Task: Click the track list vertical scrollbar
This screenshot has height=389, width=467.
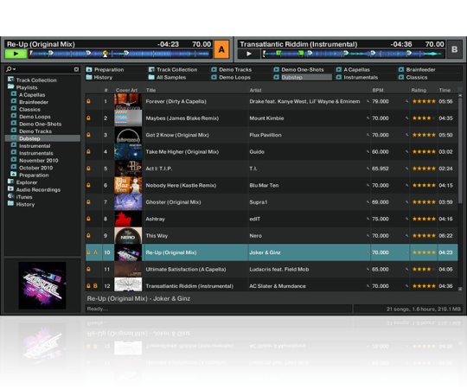Action: point(460,150)
